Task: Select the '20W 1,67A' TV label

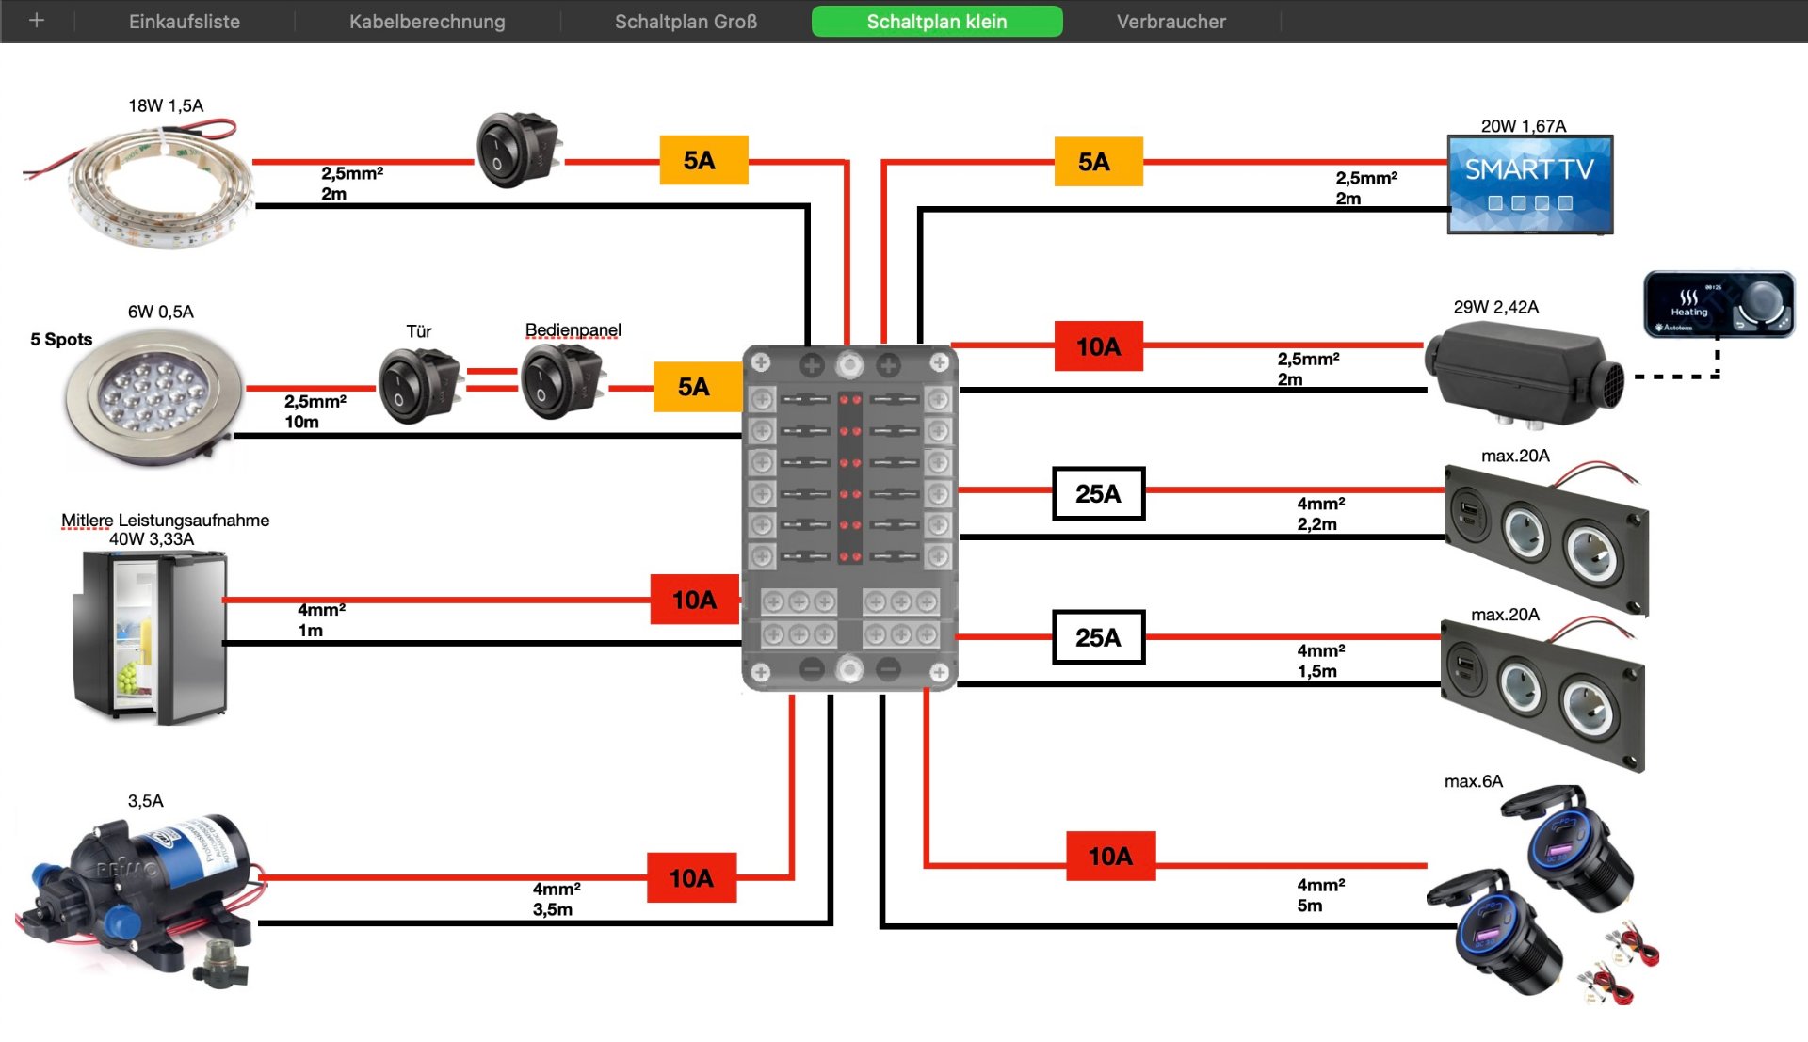Action: tap(1524, 126)
